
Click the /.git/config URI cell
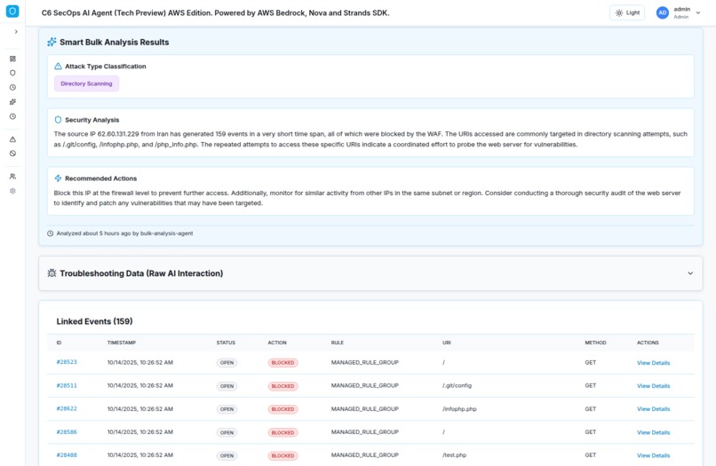(457, 386)
